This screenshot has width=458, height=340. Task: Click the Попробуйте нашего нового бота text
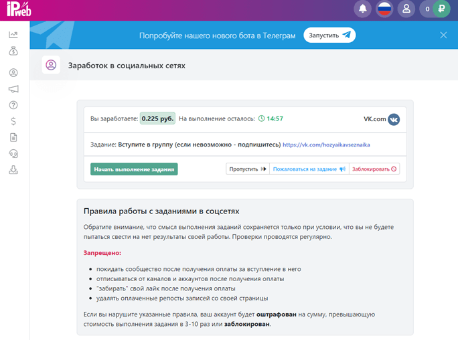pyautogui.click(x=218, y=35)
